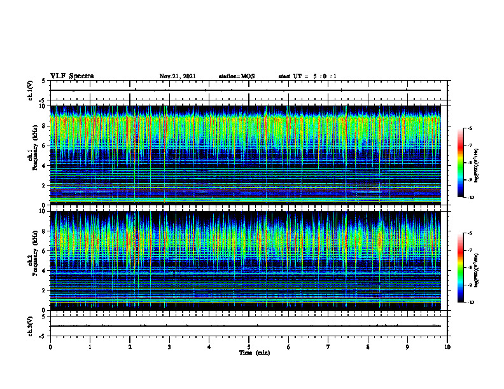
Task: Click the "10" tick label on time axis
Action: 447,347
